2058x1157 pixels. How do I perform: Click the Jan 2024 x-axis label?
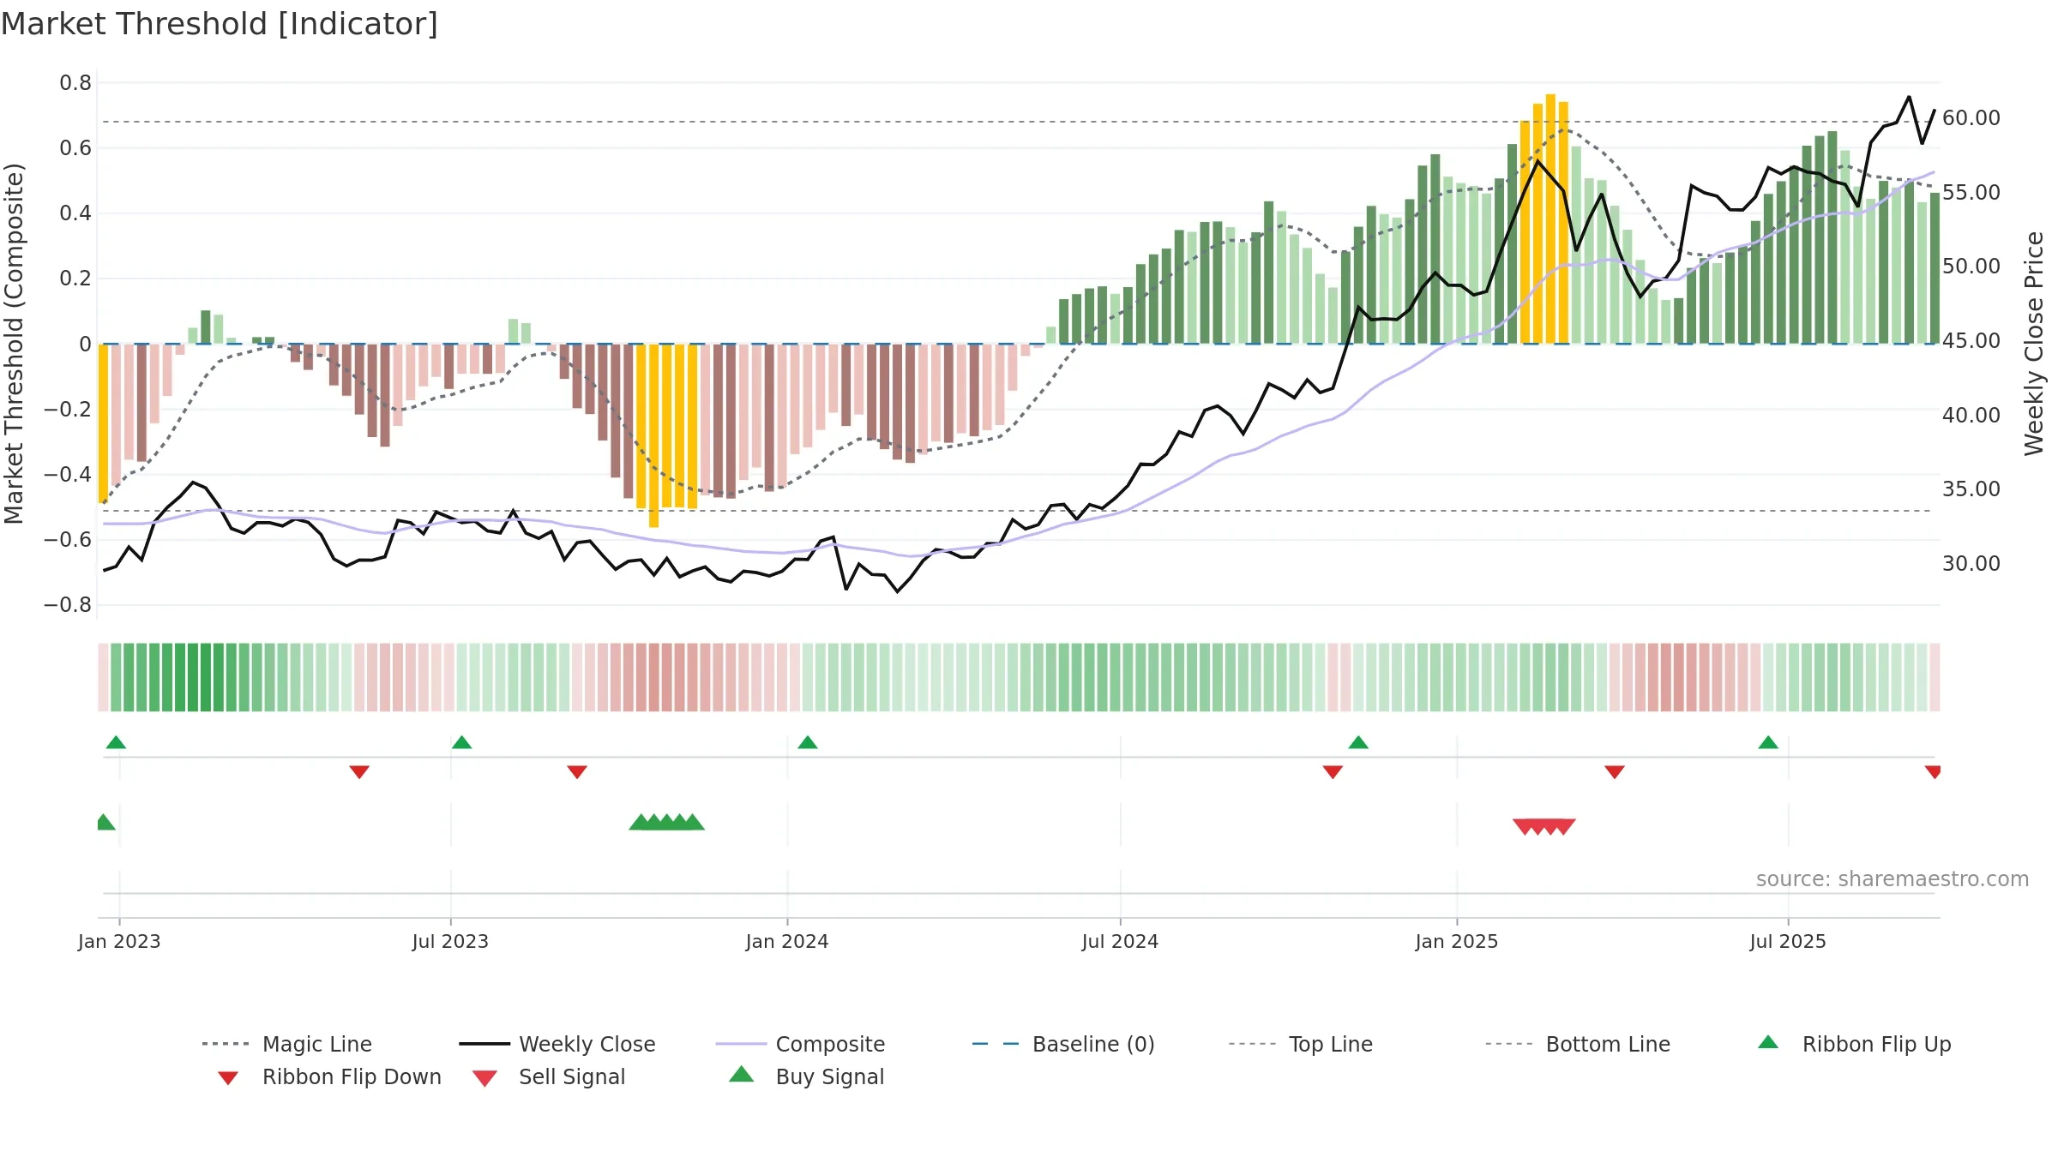(x=787, y=942)
